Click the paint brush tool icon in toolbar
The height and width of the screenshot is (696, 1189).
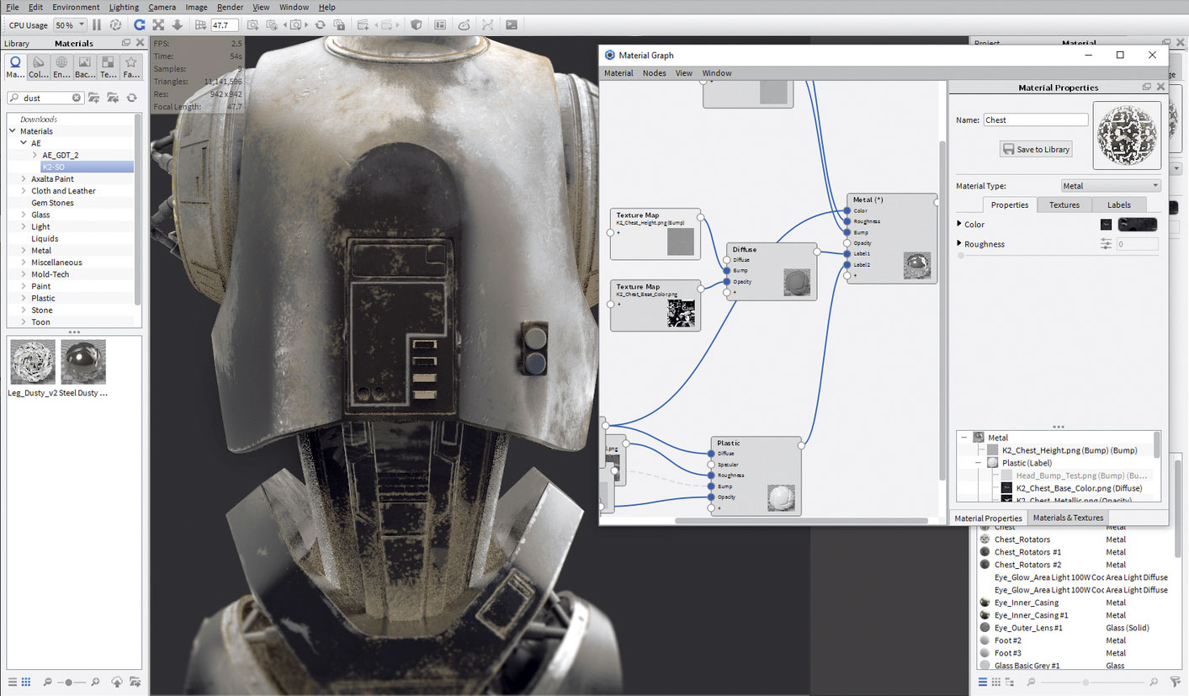(464, 25)
